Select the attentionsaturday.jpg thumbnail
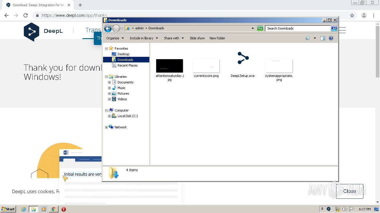 [x=170, y=66]
